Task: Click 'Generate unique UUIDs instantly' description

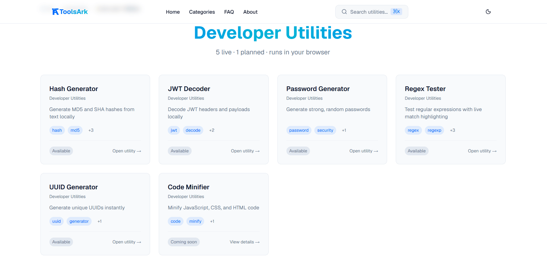Action: pos(87,208)
